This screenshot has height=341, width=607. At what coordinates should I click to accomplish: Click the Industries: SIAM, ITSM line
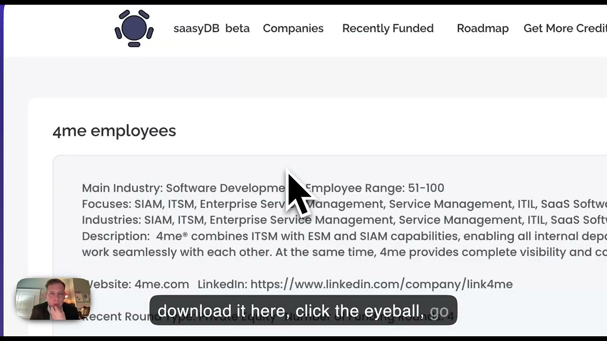coord(344,220)
